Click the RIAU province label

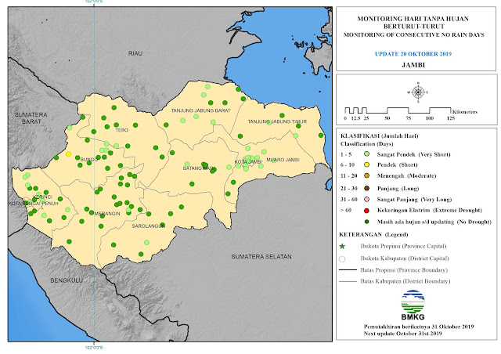(x=135, y=53)
